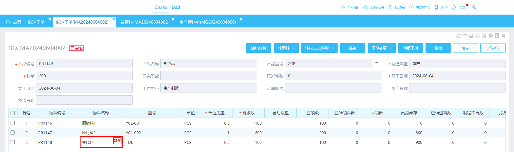Click 良品库存 value 900
Screen dimensions: 514x152
click(x=419, y=142)
